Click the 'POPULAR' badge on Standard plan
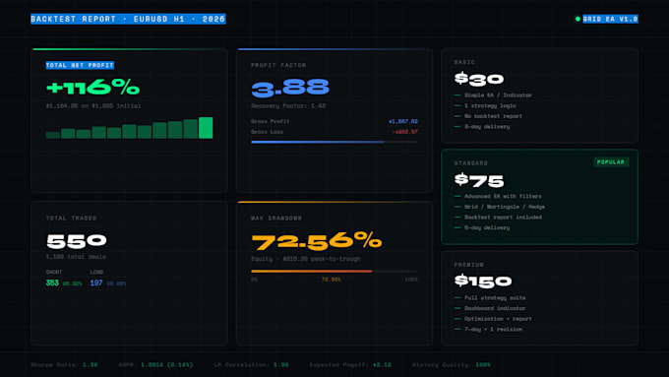 click(x=611, y=162)
